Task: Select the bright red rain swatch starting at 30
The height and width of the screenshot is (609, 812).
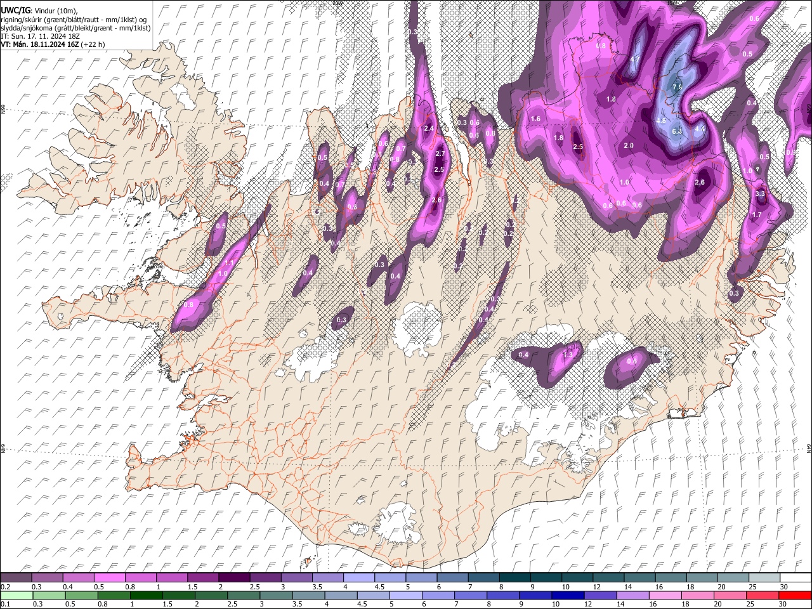Action: (x=795, y=595)
